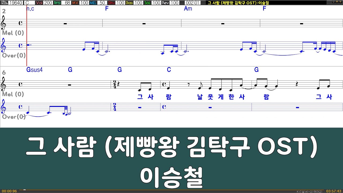Click the Am chord label

pyautogui.click(x=188, y=9)
